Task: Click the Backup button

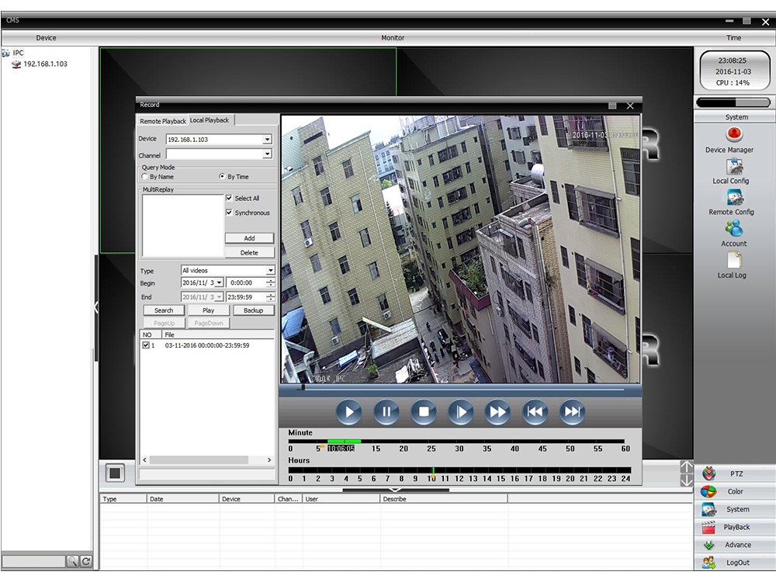Action: 253,310
